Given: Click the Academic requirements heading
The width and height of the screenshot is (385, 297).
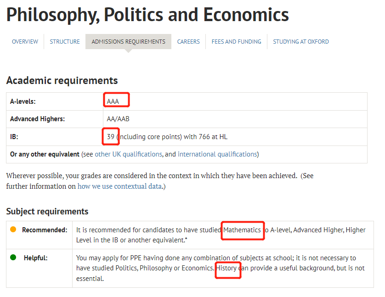Looking at the screenshot, I should [x=62, y=81].
